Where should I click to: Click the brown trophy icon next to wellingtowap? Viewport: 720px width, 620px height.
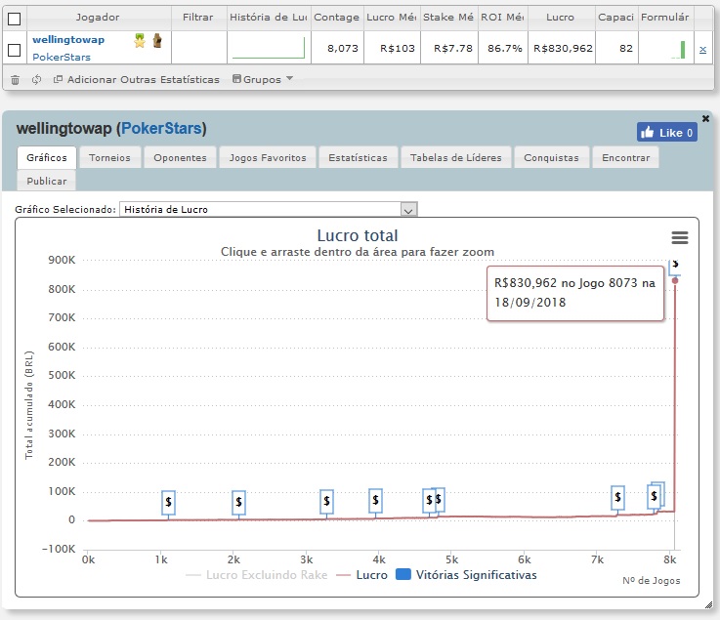click(x=157, y=40)
